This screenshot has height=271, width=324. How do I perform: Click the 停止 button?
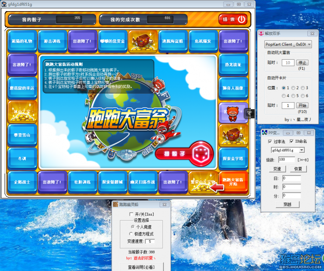302,62
